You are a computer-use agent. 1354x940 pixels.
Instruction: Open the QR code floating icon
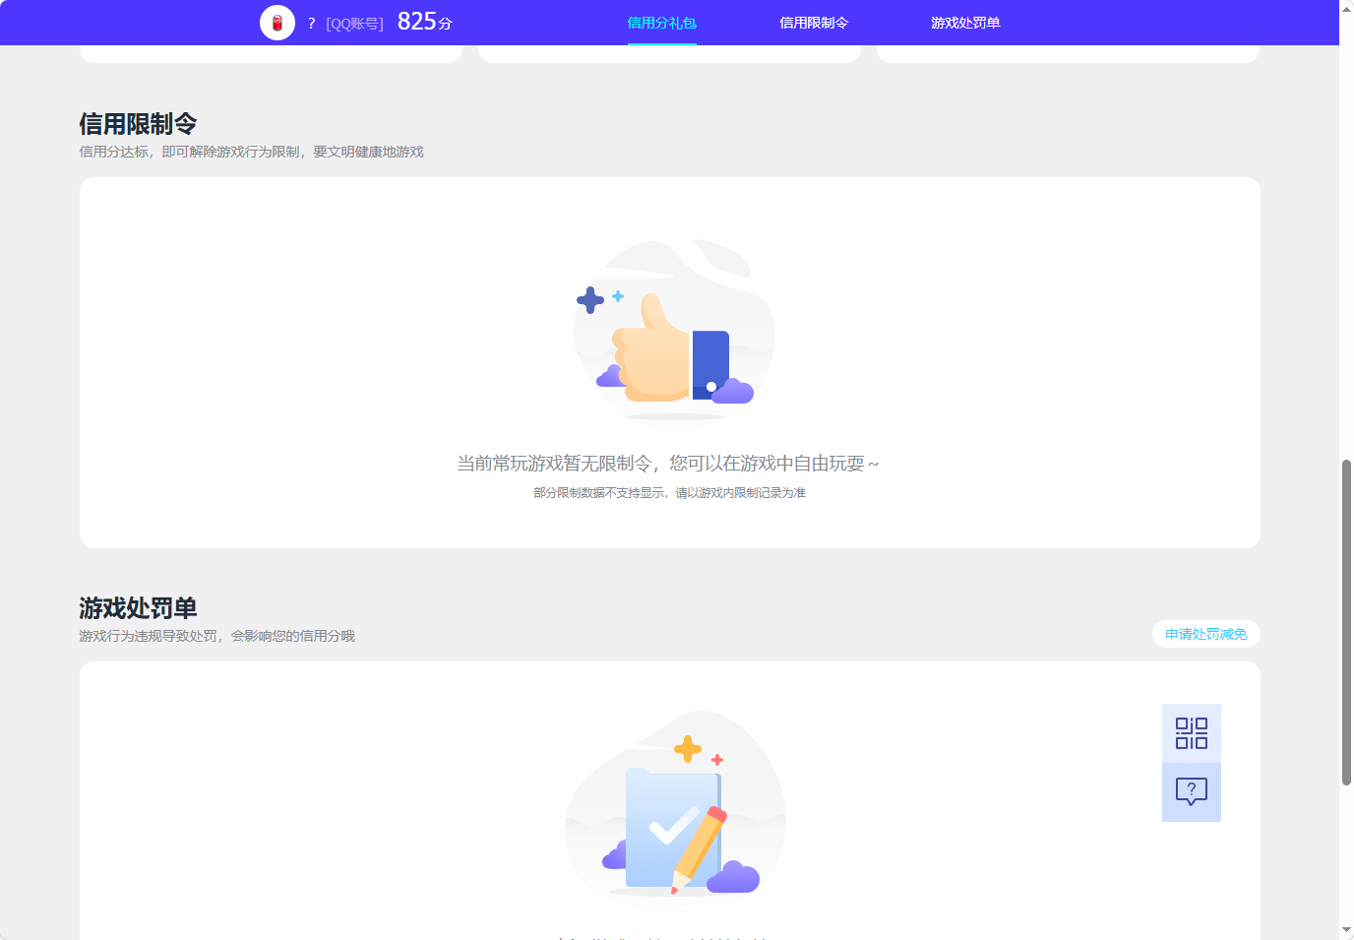tap(1192, 733)
